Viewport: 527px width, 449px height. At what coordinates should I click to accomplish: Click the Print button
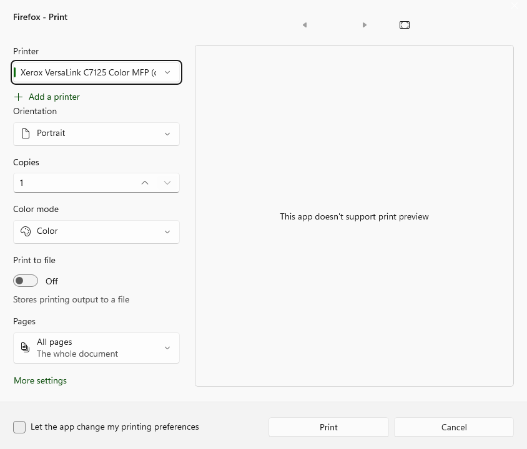[x=328, y=427]
